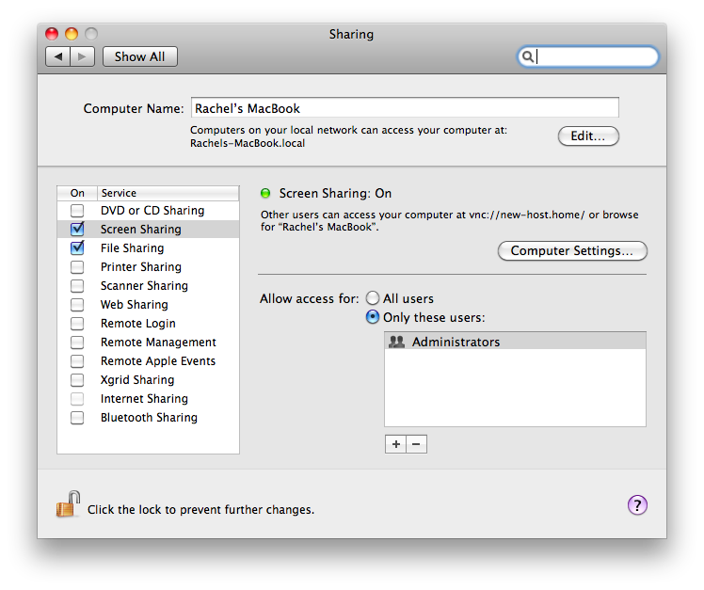Click the Edit... button
704x590 pixels.
point(588,136)
